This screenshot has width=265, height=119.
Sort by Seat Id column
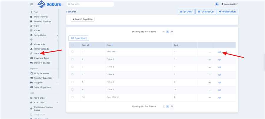86,45
